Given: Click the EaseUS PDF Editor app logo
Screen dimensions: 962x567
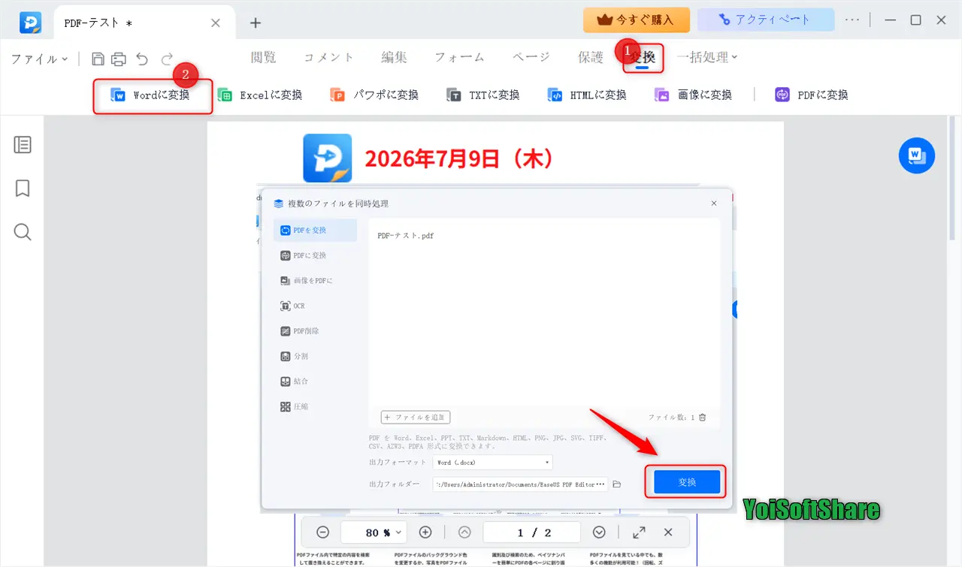Looking at the screenshot, I should tap(31, 23).
